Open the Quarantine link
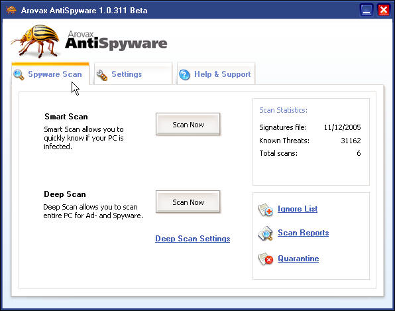Viewport: 395px width, 311px height. (298, 259)
